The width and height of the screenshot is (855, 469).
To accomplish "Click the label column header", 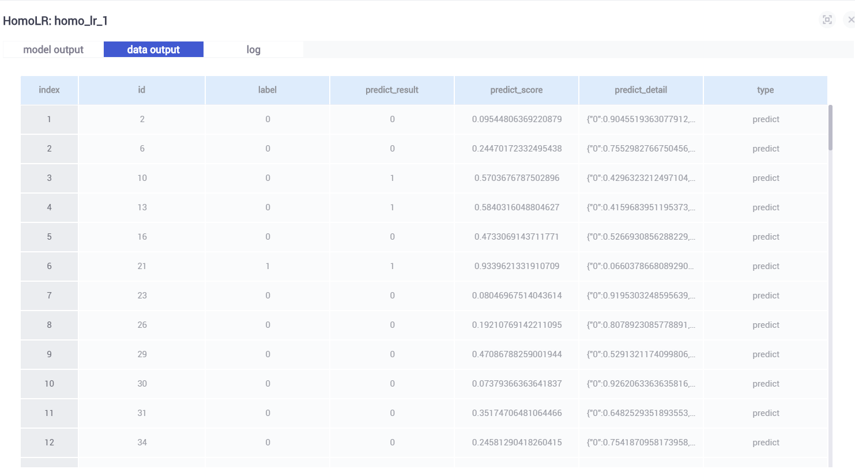I will [x=268, y=90].
